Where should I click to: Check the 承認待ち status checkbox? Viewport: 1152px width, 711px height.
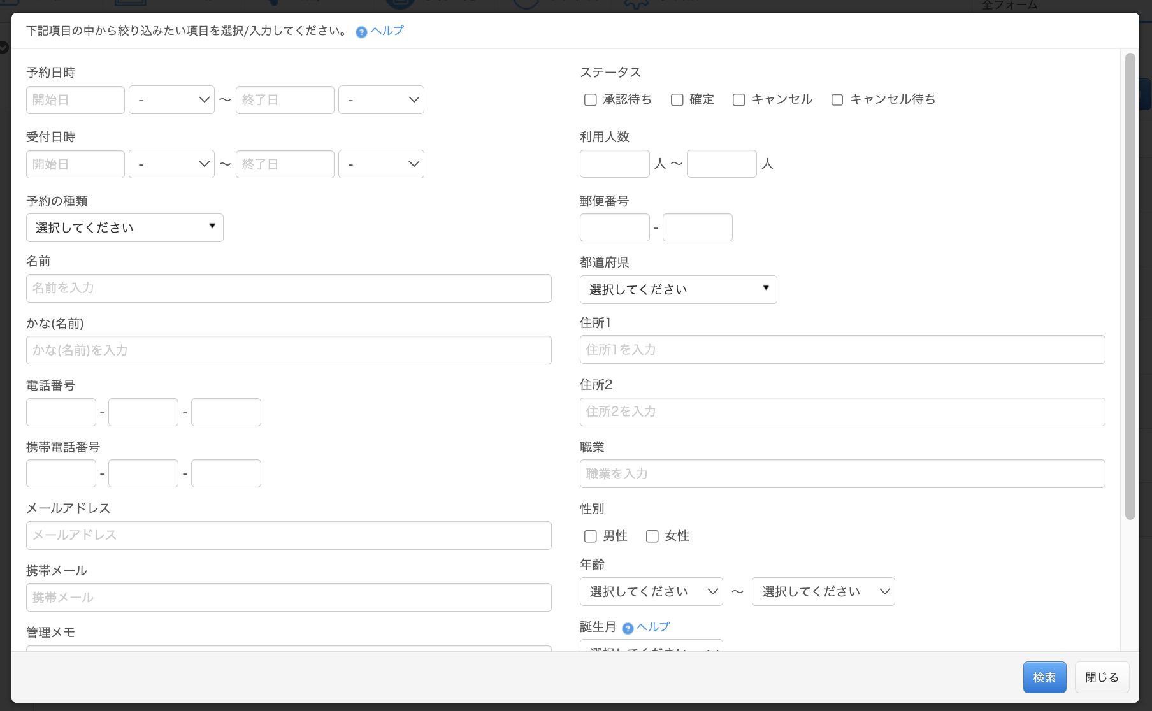click(591, 100)
